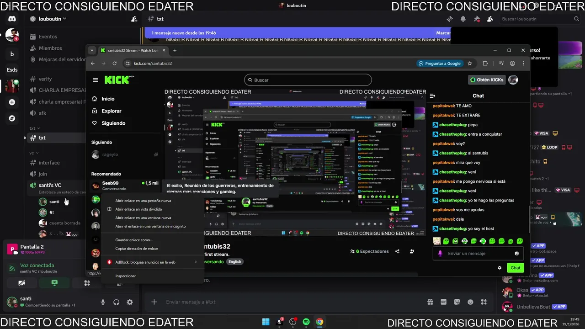This screenshot has width=585, height=329.
Task: Toggle Kick hamburger sidebar menu
Action: click(96, 80)
